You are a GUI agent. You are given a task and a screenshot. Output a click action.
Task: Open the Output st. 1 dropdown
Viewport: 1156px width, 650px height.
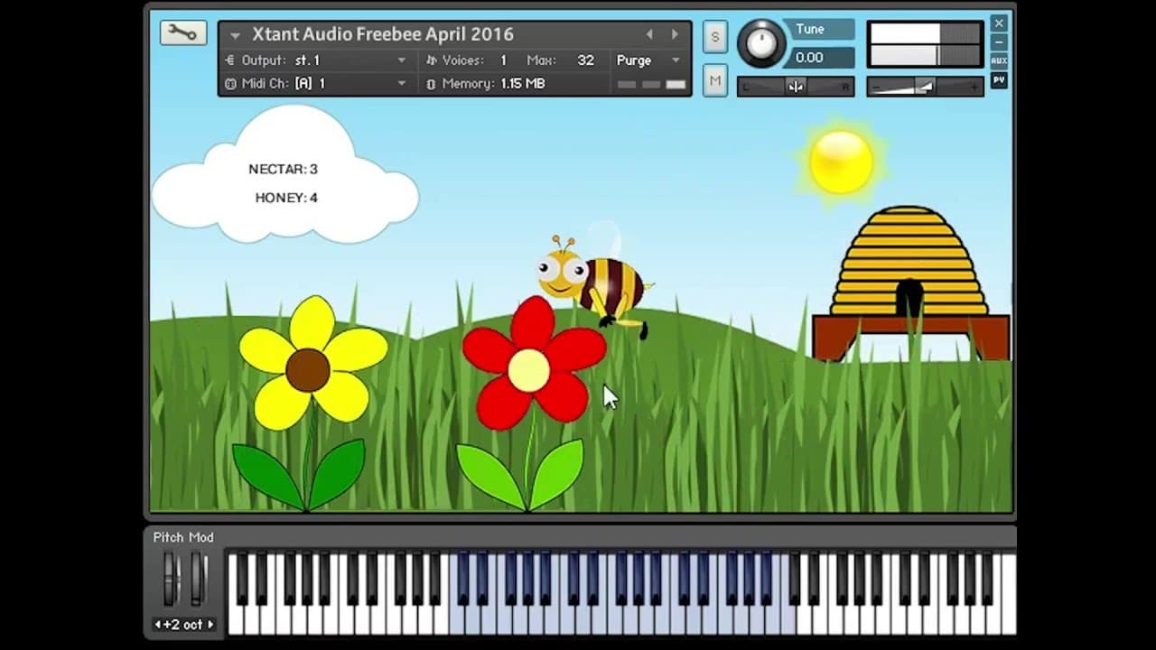tap(400, 60)
